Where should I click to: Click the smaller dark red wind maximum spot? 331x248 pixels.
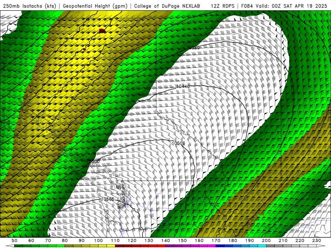84,49
